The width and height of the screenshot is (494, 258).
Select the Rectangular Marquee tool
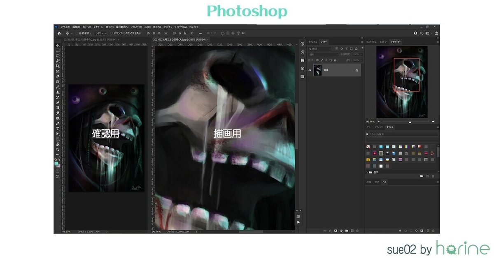click(x=58, y=51)
